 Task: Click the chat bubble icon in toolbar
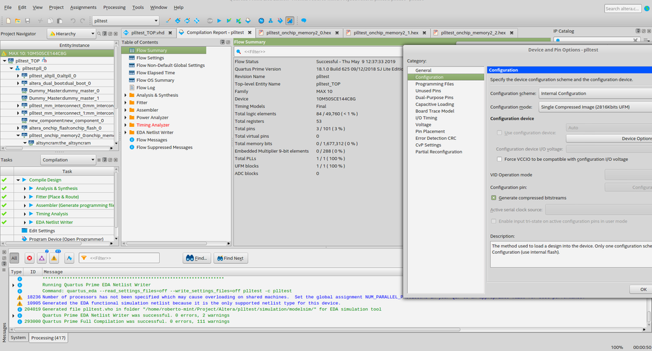click(x=303, y=21)
